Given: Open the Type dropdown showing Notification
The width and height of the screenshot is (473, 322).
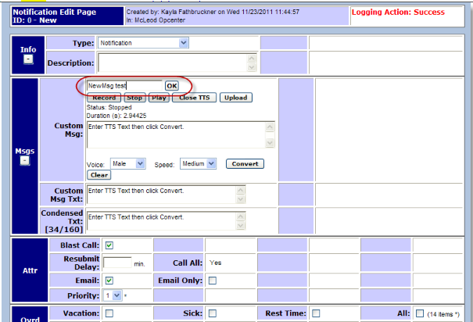Looking at the screenshot, I should (x=142, y=42).
